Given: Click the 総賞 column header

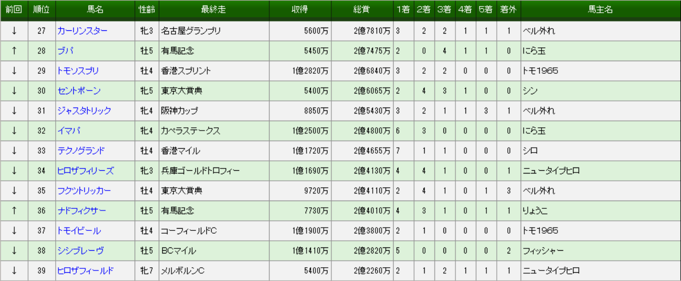Looking at the screenshot, I should click(362, 10).
